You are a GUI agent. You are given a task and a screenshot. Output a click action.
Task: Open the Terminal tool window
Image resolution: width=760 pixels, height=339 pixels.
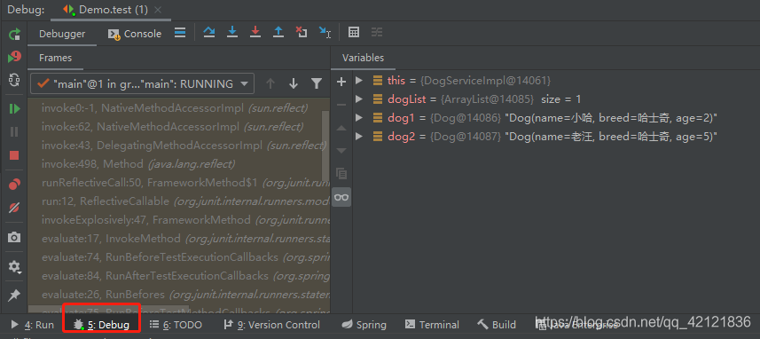point(432,325)
